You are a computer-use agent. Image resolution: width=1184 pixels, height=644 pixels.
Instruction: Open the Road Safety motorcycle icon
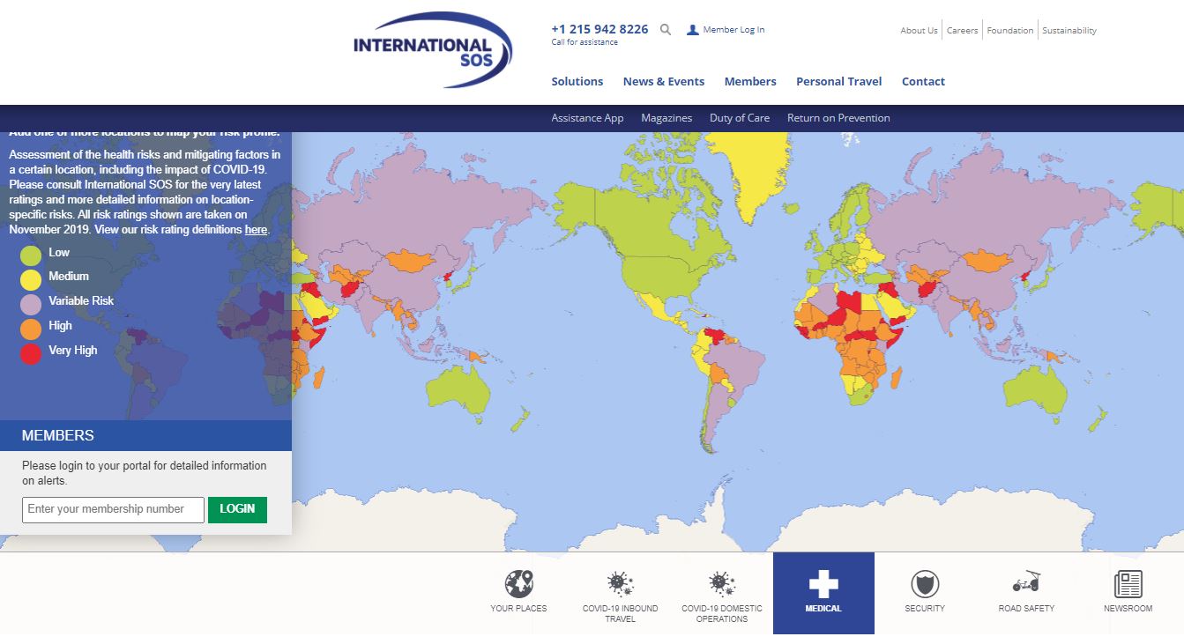point(1026,583)
